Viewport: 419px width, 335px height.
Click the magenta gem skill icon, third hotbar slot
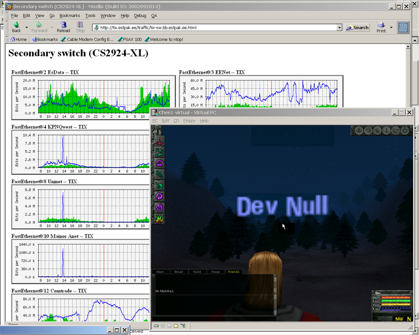(x=159, y=163)
